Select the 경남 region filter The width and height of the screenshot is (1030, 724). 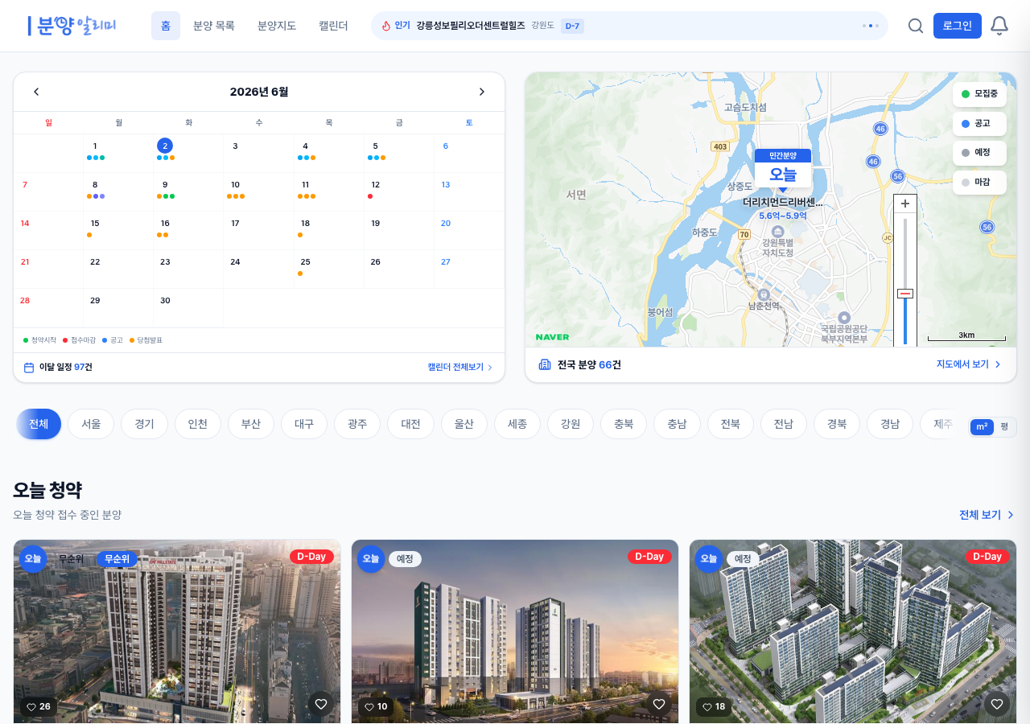890,424
